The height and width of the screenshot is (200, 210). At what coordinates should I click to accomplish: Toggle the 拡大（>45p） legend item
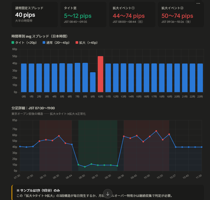coord(87,43)
